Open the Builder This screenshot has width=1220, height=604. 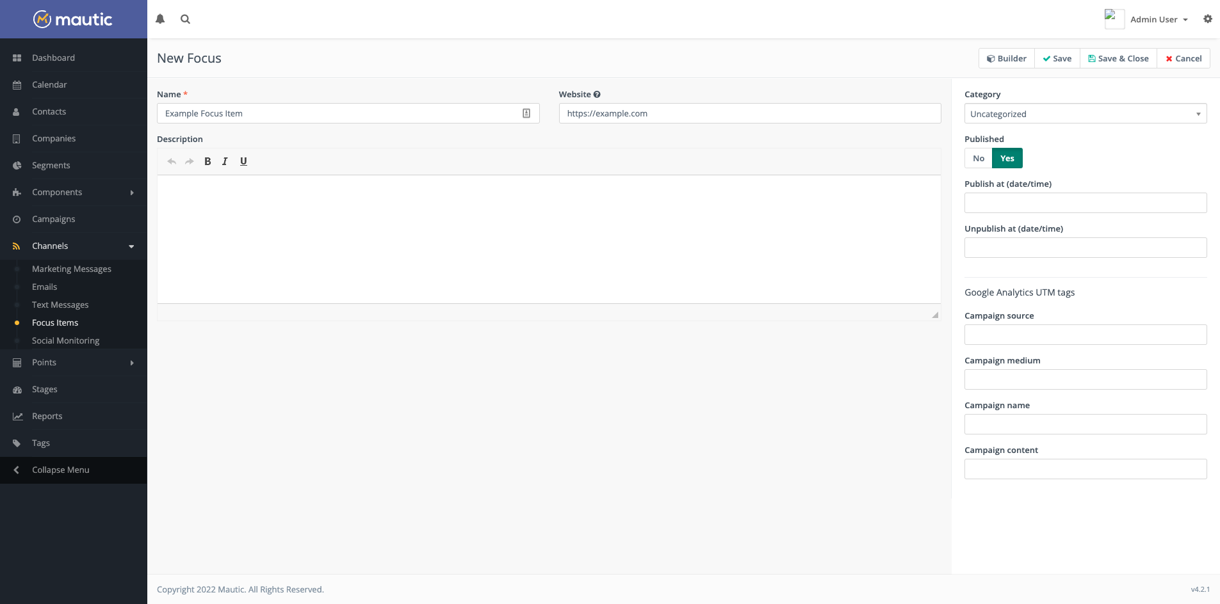click(x=1006, y=59)
